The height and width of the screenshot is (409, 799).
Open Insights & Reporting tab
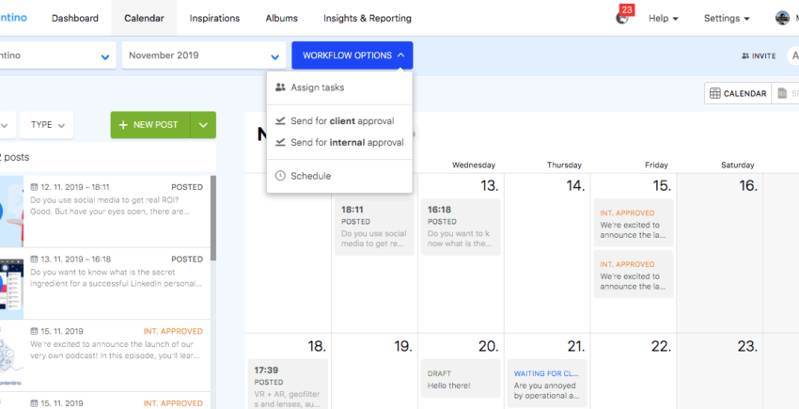[x=368, y=18]
